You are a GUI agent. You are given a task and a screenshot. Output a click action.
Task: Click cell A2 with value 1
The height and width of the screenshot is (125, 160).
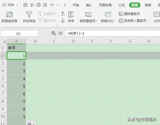coord(17,56)
